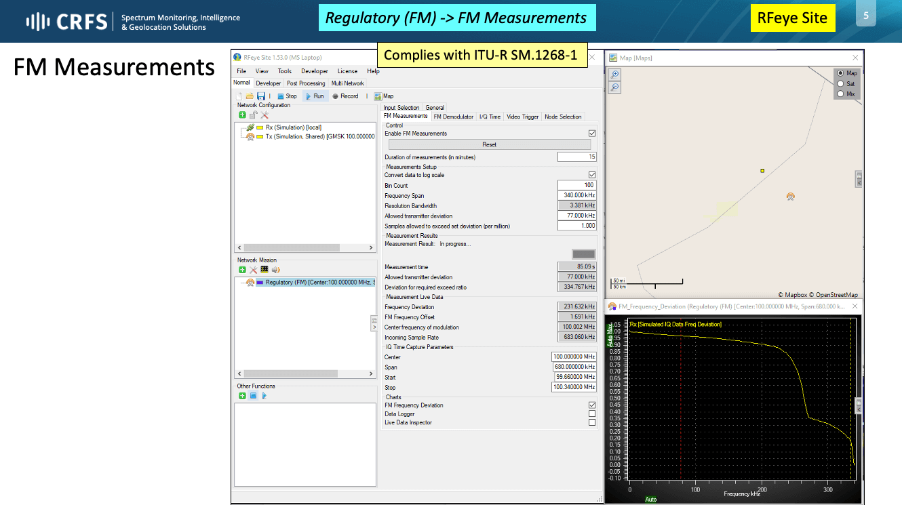902x505 pixels.
Task: Open the License menu
Action: (x=347, y=71)
